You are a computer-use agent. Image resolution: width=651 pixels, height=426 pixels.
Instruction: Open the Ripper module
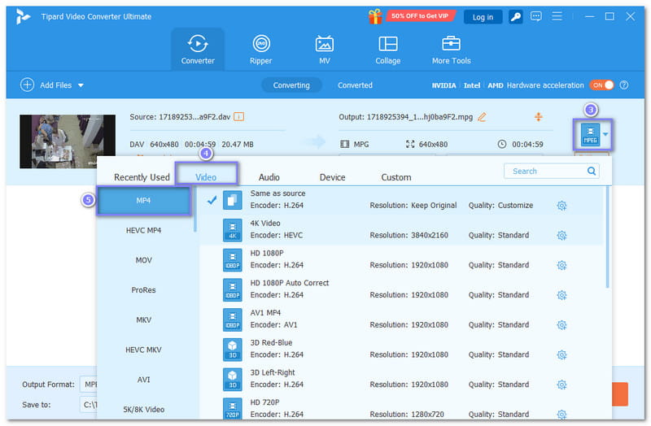click(x=260, y=50)
